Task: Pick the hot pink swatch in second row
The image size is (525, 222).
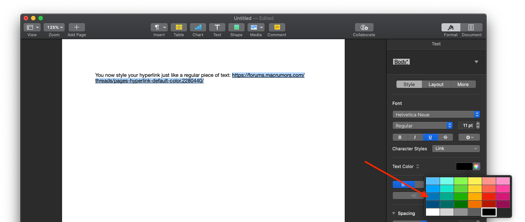Action: pos(503,189)
